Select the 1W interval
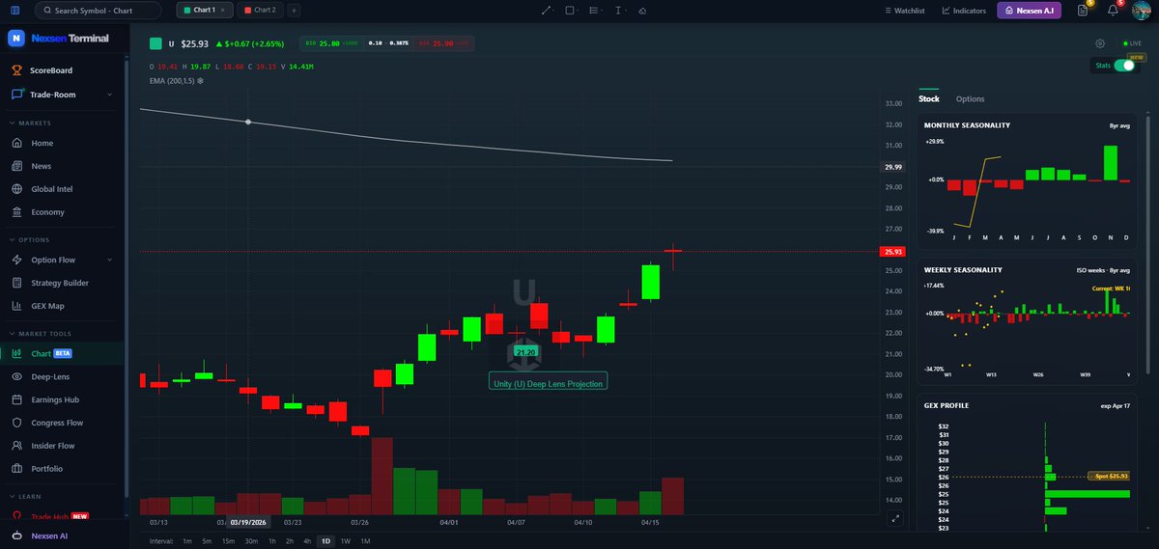Image resolution: width=1159 pixels, height=549 pixels. [346, 540]
